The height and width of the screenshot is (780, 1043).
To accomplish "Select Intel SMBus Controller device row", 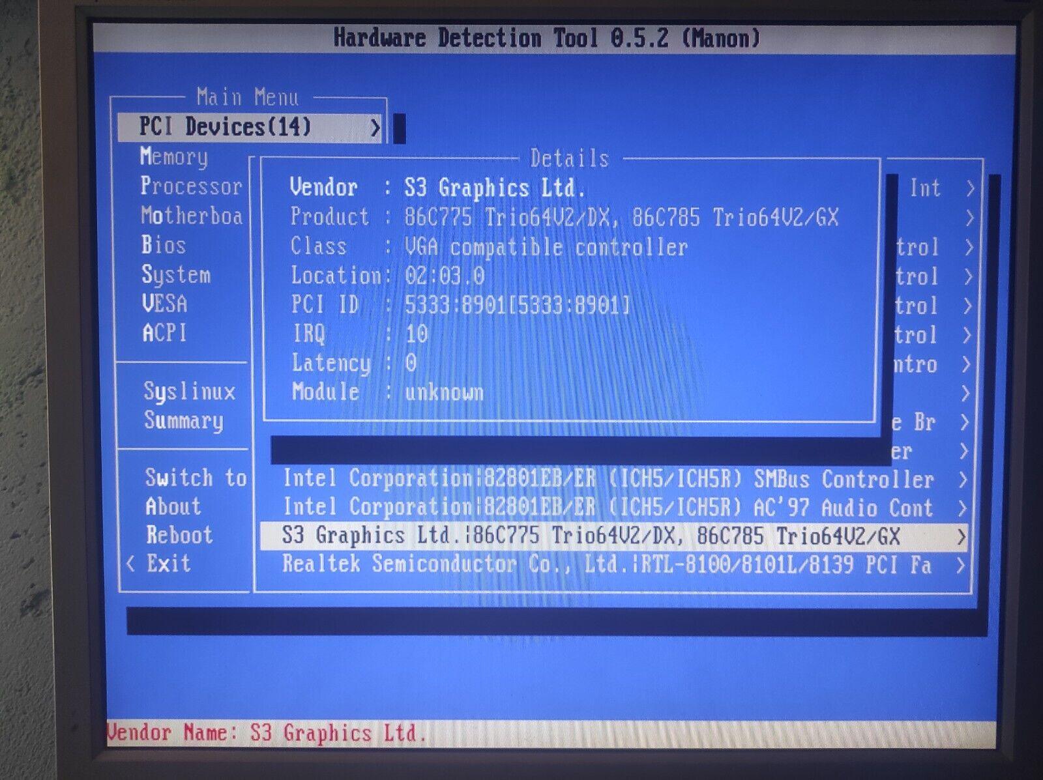I will [608, 480].
